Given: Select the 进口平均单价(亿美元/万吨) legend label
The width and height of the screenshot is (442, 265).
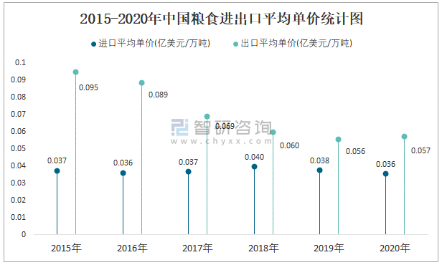Looking at the screenshot, I should pos(154,43).
